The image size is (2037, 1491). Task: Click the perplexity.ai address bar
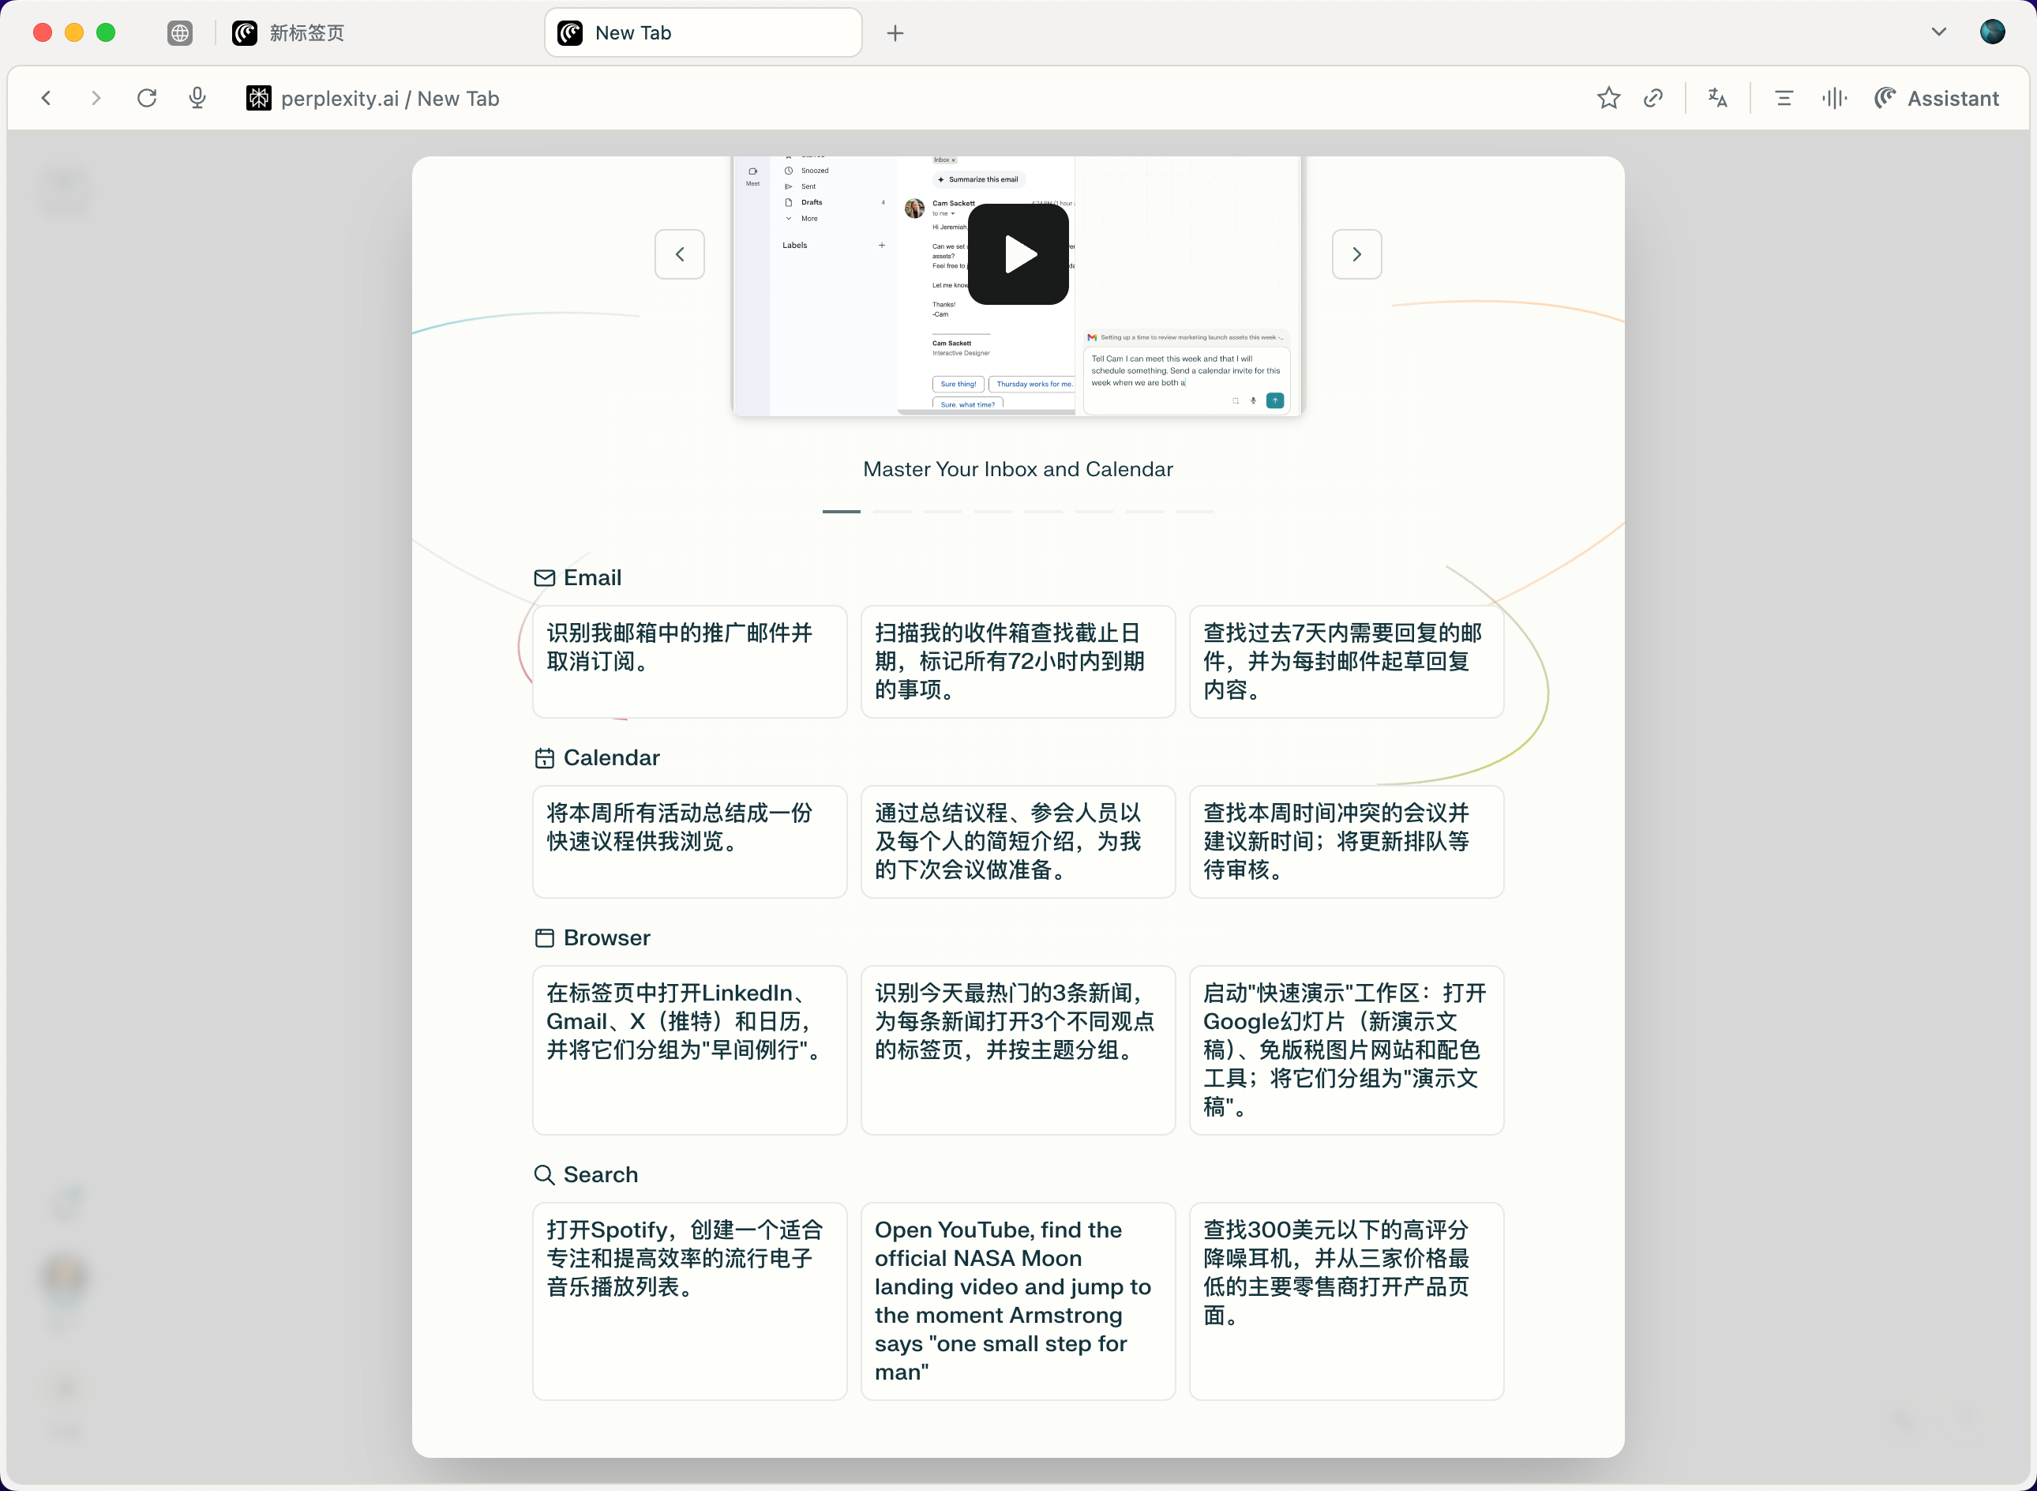(x=390, y=99)
